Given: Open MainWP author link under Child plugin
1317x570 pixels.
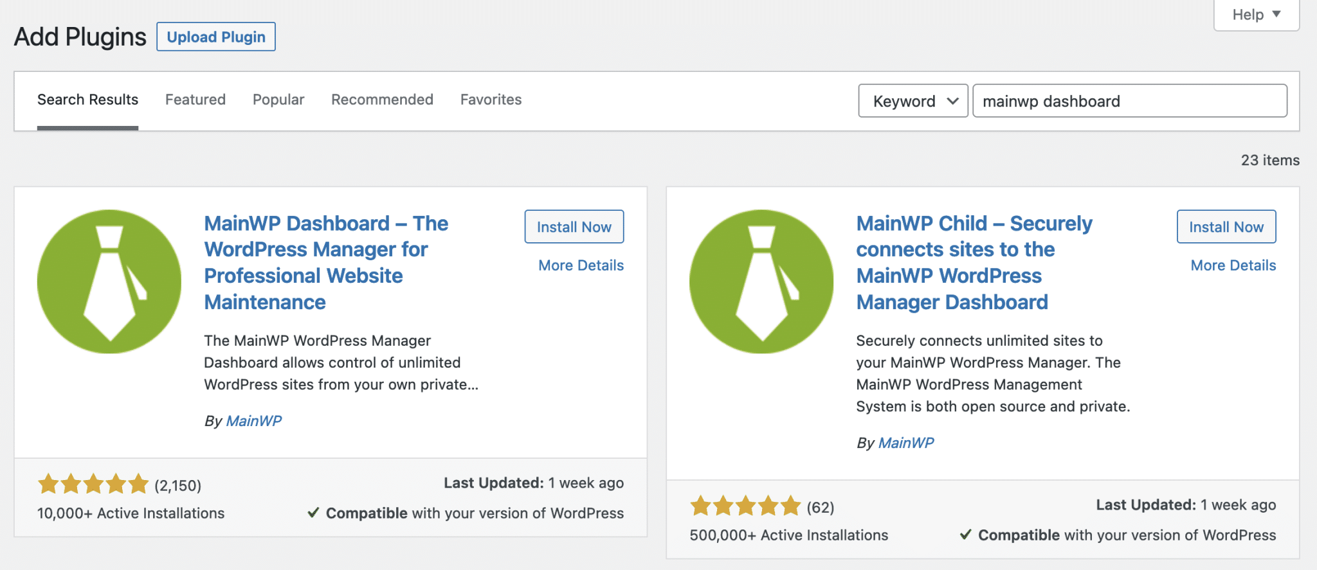Looking at the screenshot, I should pyautogui.click(x=906, y=443).
